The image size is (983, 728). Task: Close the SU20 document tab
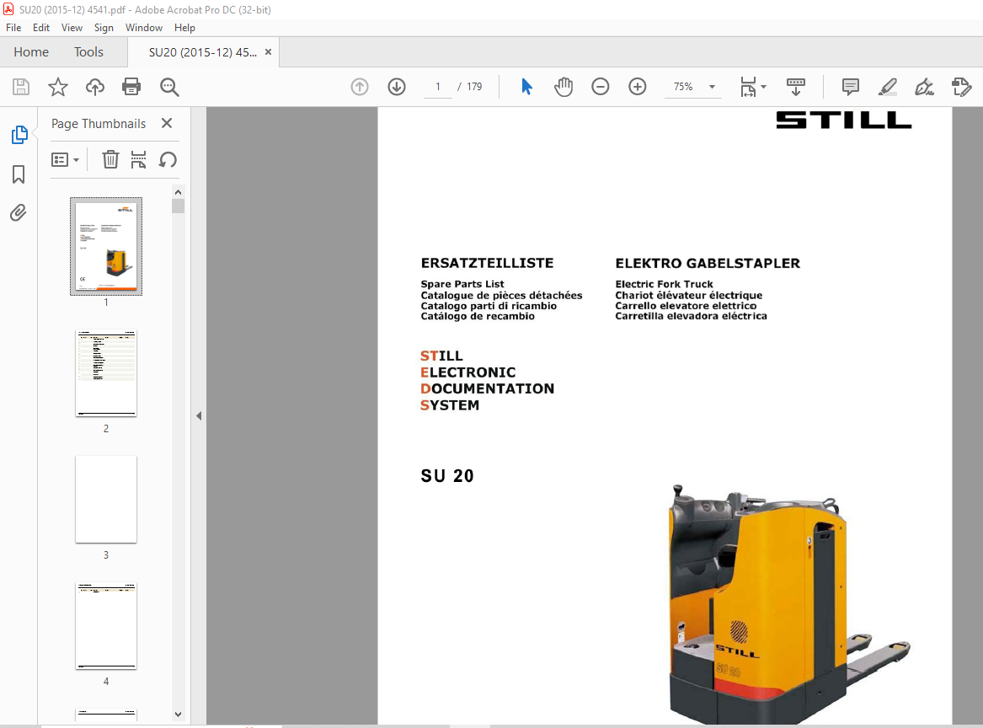coord(269,52)
